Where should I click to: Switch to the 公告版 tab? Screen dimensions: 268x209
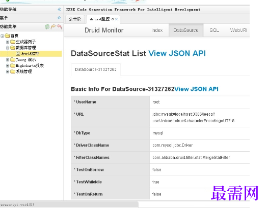(x=75, y=19)
